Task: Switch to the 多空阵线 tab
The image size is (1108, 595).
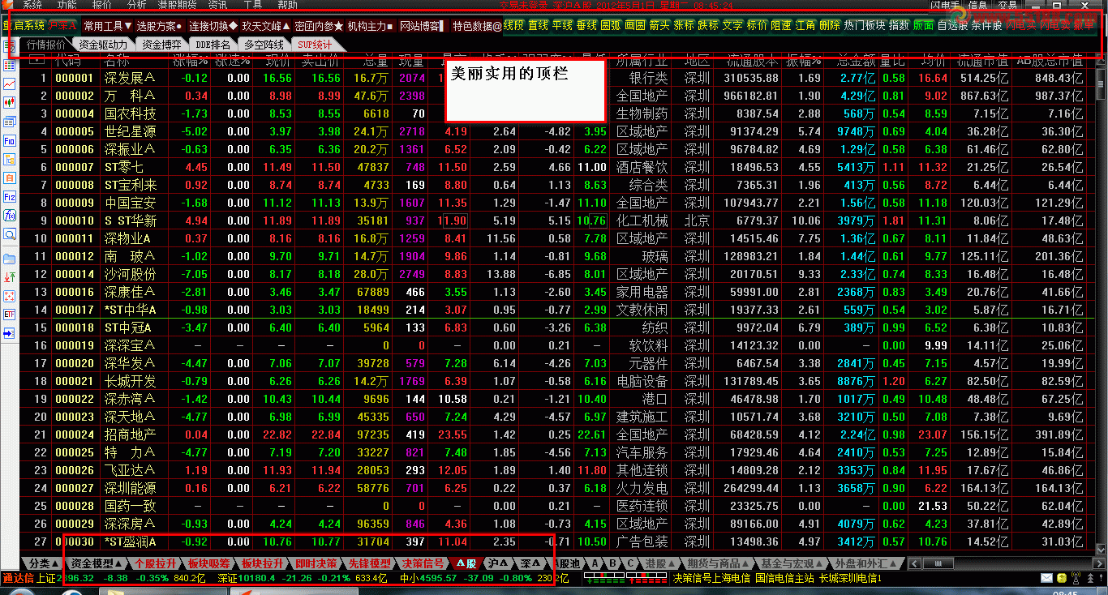Action: [x=264, y=45]
